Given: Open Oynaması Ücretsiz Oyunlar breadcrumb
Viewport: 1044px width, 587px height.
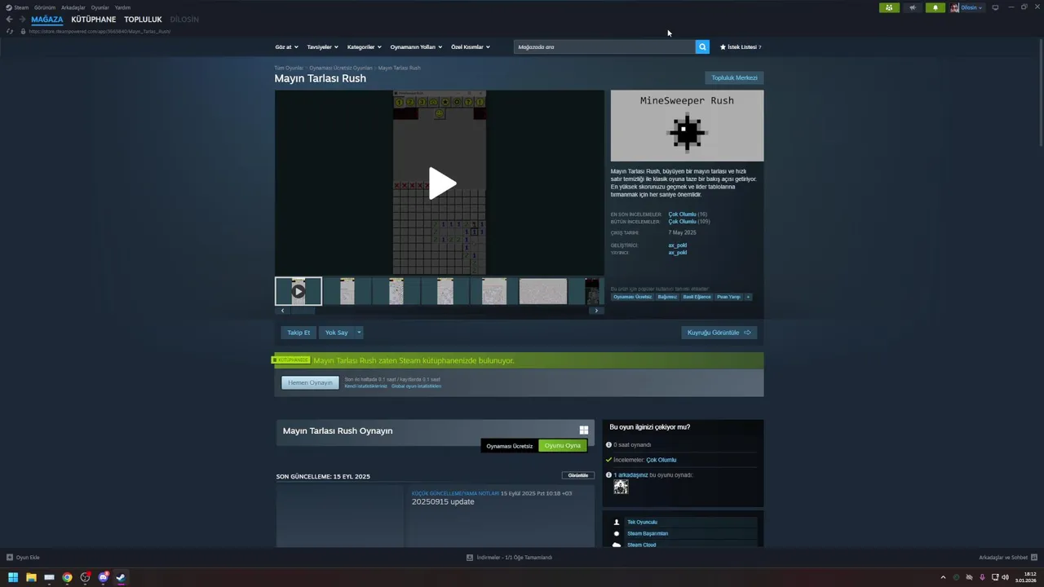Looking at the screenshot, I should coord(341,68).
